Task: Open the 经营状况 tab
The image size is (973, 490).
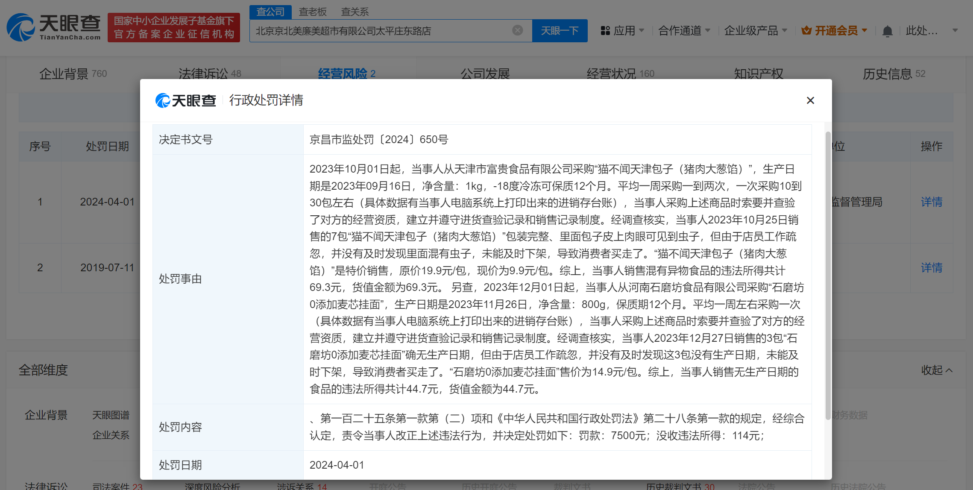Action: [x=620, y=74]
